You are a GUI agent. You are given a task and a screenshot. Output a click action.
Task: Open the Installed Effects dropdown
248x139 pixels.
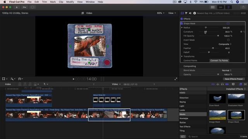point(236,89)
